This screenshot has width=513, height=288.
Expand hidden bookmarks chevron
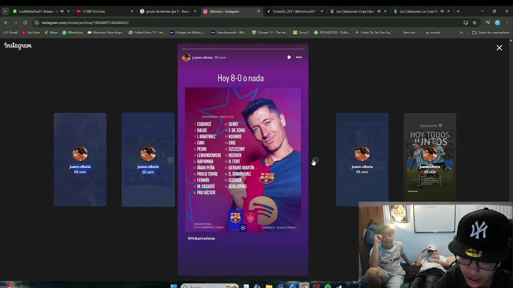(x=461, y=32)
